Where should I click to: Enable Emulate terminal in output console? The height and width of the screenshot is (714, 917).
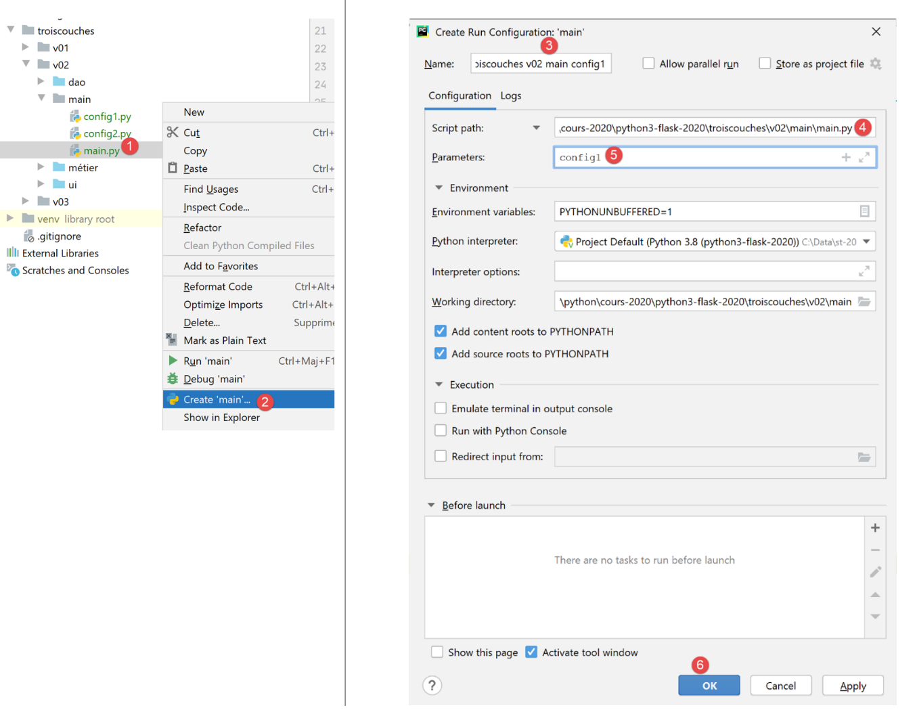tap(441, 409)
